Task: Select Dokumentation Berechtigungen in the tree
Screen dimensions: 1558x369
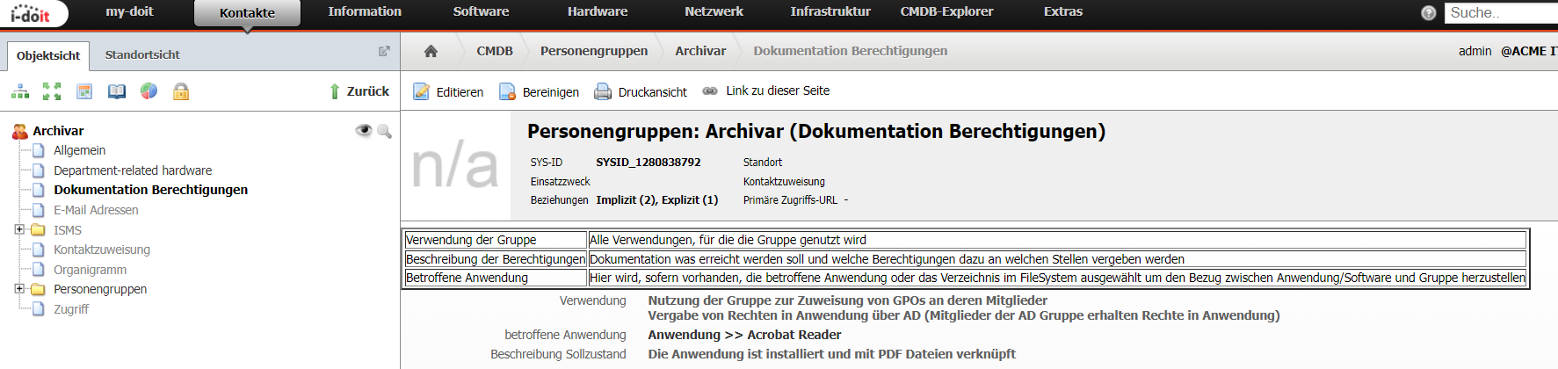Action: 150,190
